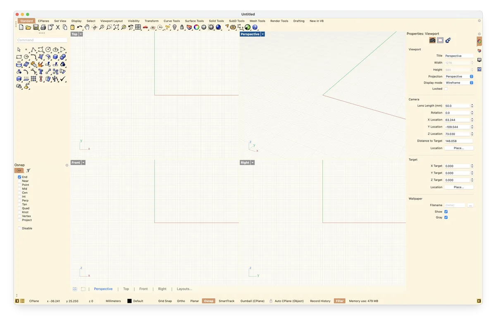496x325 pixels.
Task: Click the Zoom Extents icon
Action: tap(117, 27)
